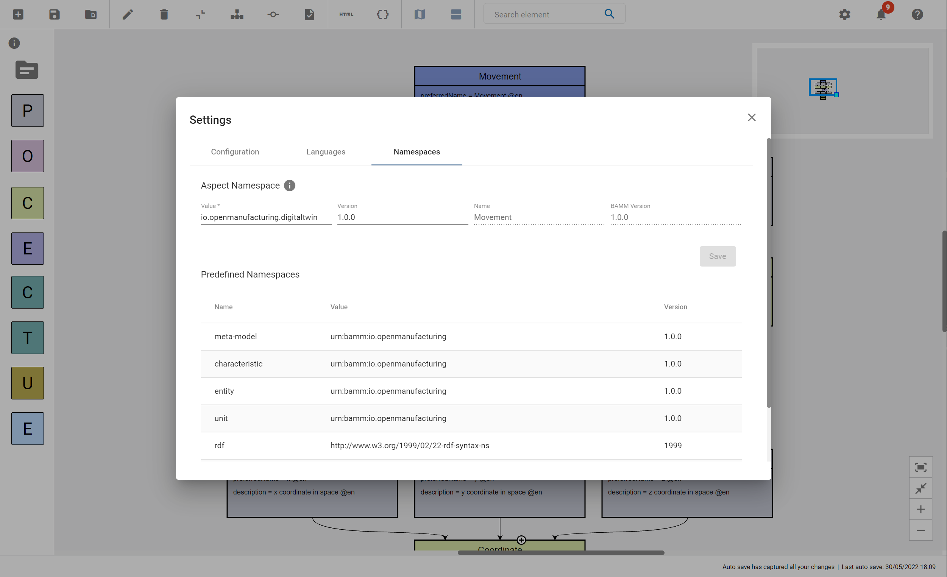Click the Aspect Namespace info icon
Viewport: 947px width, 577px height.
click(290, 186)
